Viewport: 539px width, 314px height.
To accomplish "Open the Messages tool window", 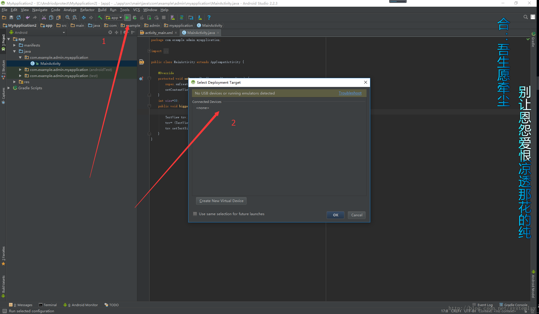I will tap(21, 305).
